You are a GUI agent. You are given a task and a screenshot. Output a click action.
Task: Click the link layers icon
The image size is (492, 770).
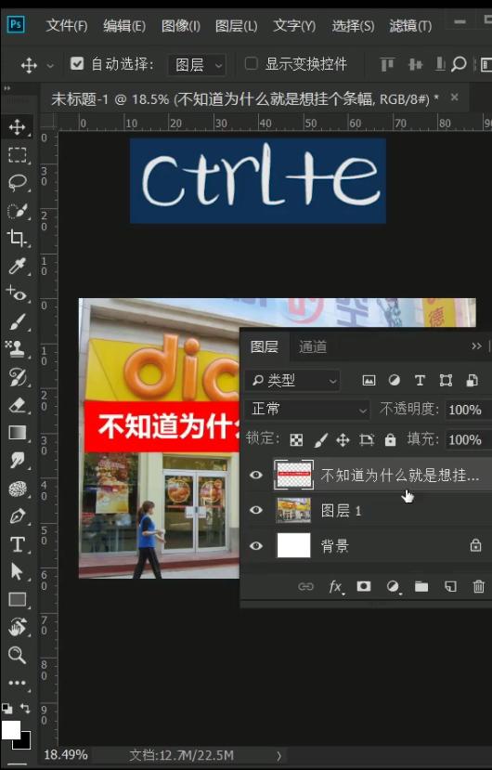point(306,586)
